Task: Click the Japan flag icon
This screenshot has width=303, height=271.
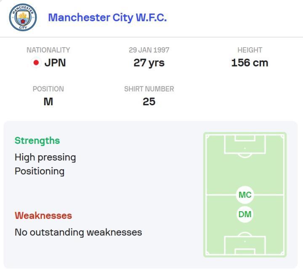Action: [36, 63]
